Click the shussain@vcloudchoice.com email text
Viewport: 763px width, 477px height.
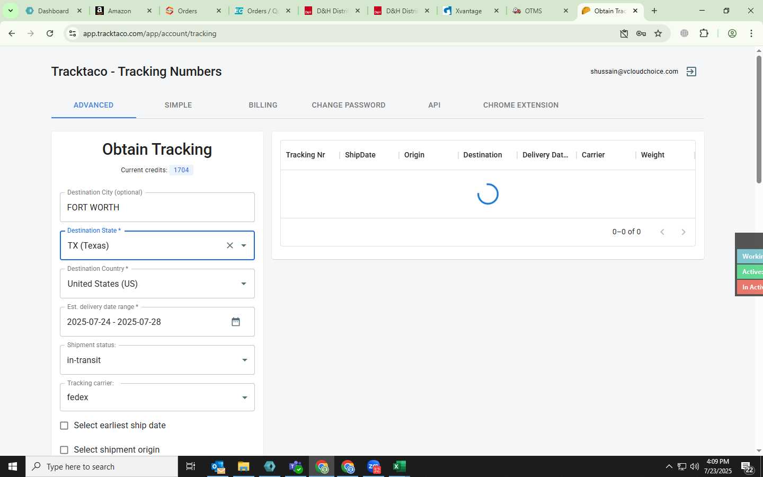tap(634, 72)
